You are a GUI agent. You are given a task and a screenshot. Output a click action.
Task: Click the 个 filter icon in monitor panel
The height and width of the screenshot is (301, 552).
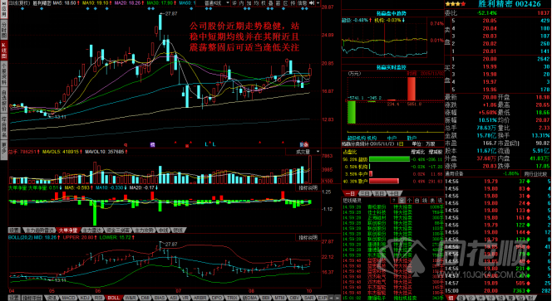(409, 200)
